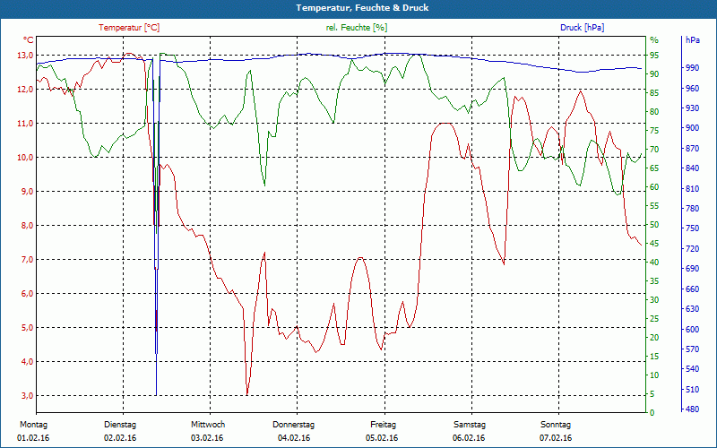Click the 'Montag' day label

pos(33,425)
